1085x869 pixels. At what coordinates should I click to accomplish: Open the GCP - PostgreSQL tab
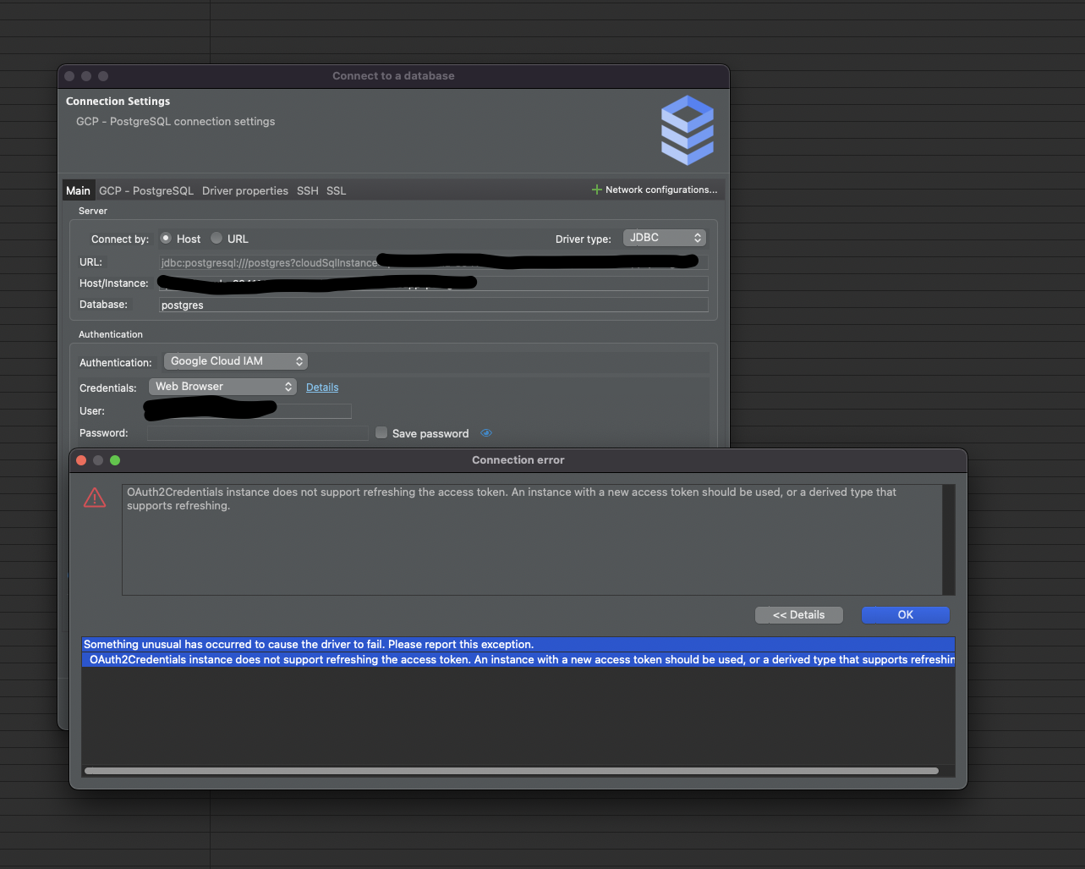[x=145, y=190]
